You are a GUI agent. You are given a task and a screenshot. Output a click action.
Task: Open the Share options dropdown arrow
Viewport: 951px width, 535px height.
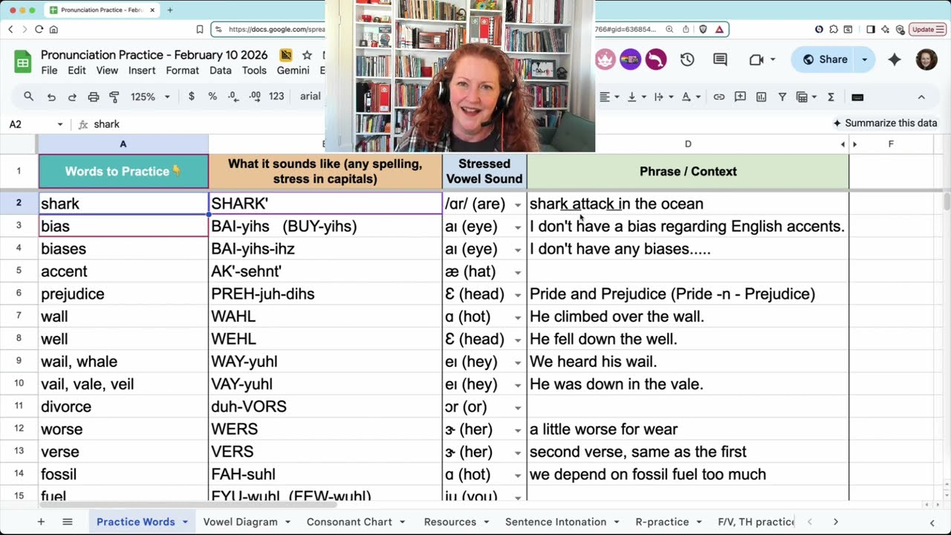[864, 59]
